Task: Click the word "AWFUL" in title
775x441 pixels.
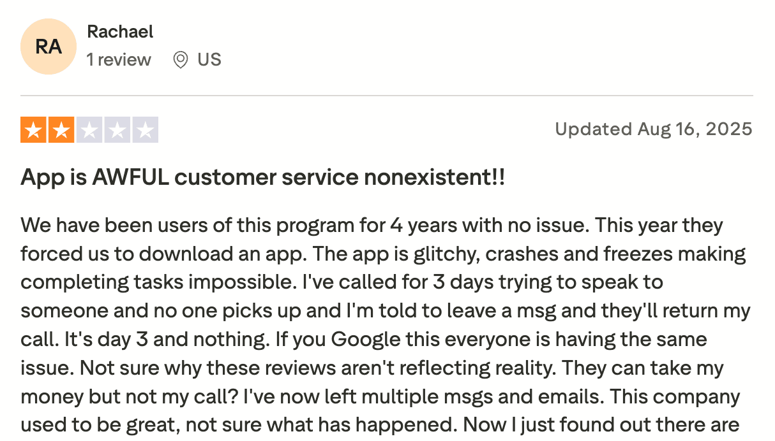Action: click(130, 177)
